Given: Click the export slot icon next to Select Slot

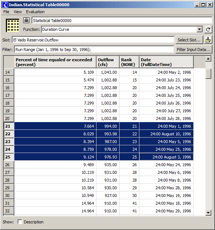Looking at the screenshot, I should coord(208,40).
